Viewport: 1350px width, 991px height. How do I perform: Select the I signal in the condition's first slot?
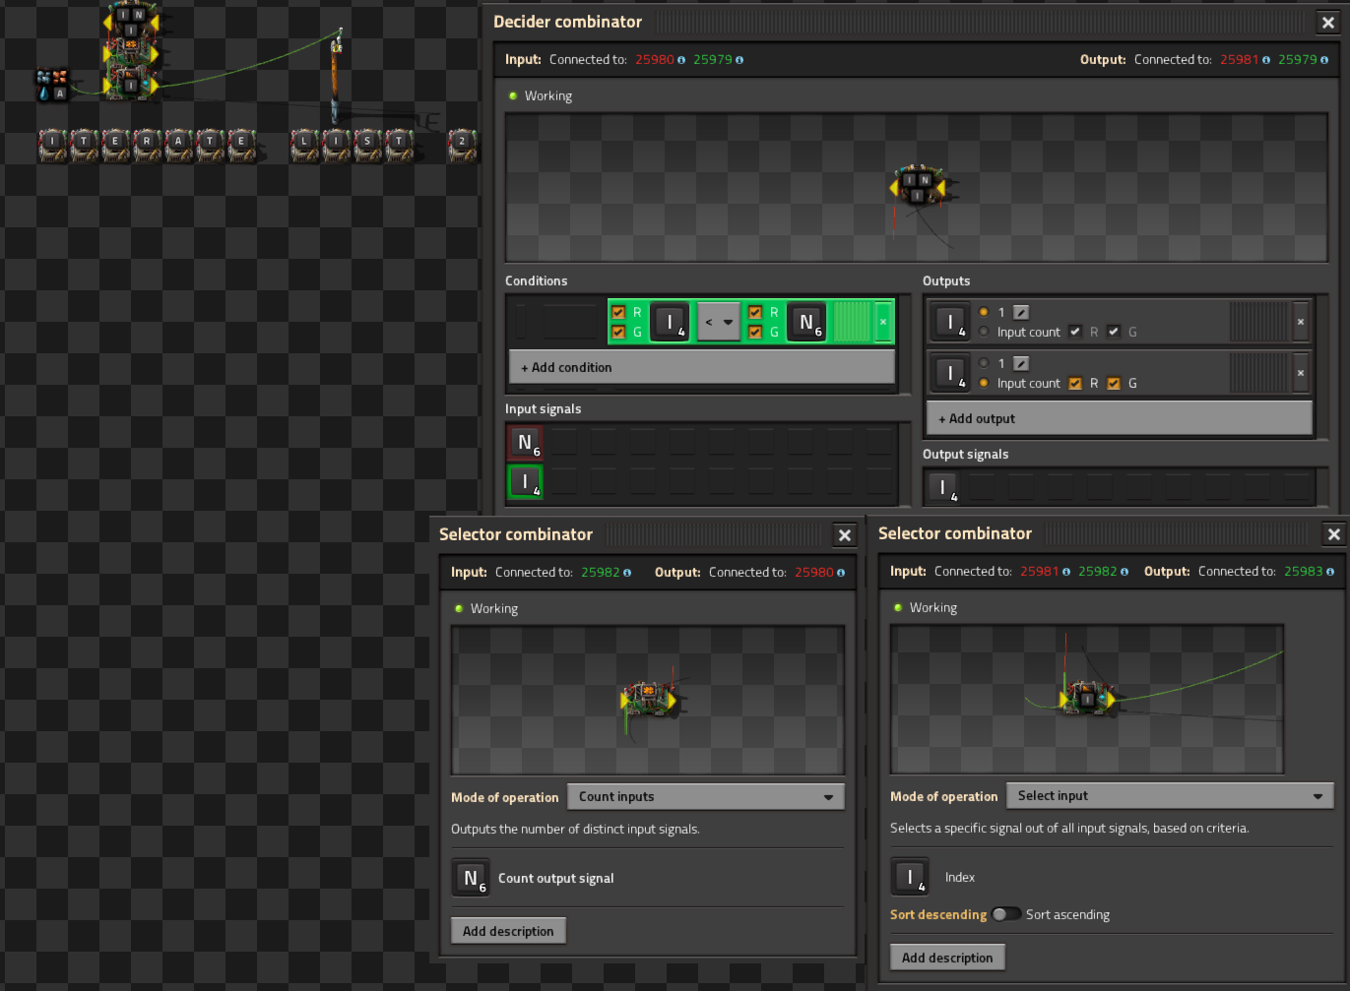[x=670, y=322]
